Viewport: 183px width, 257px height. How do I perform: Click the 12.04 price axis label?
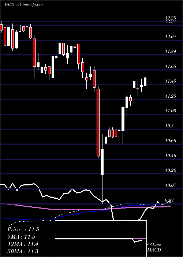tap(171, 37)
